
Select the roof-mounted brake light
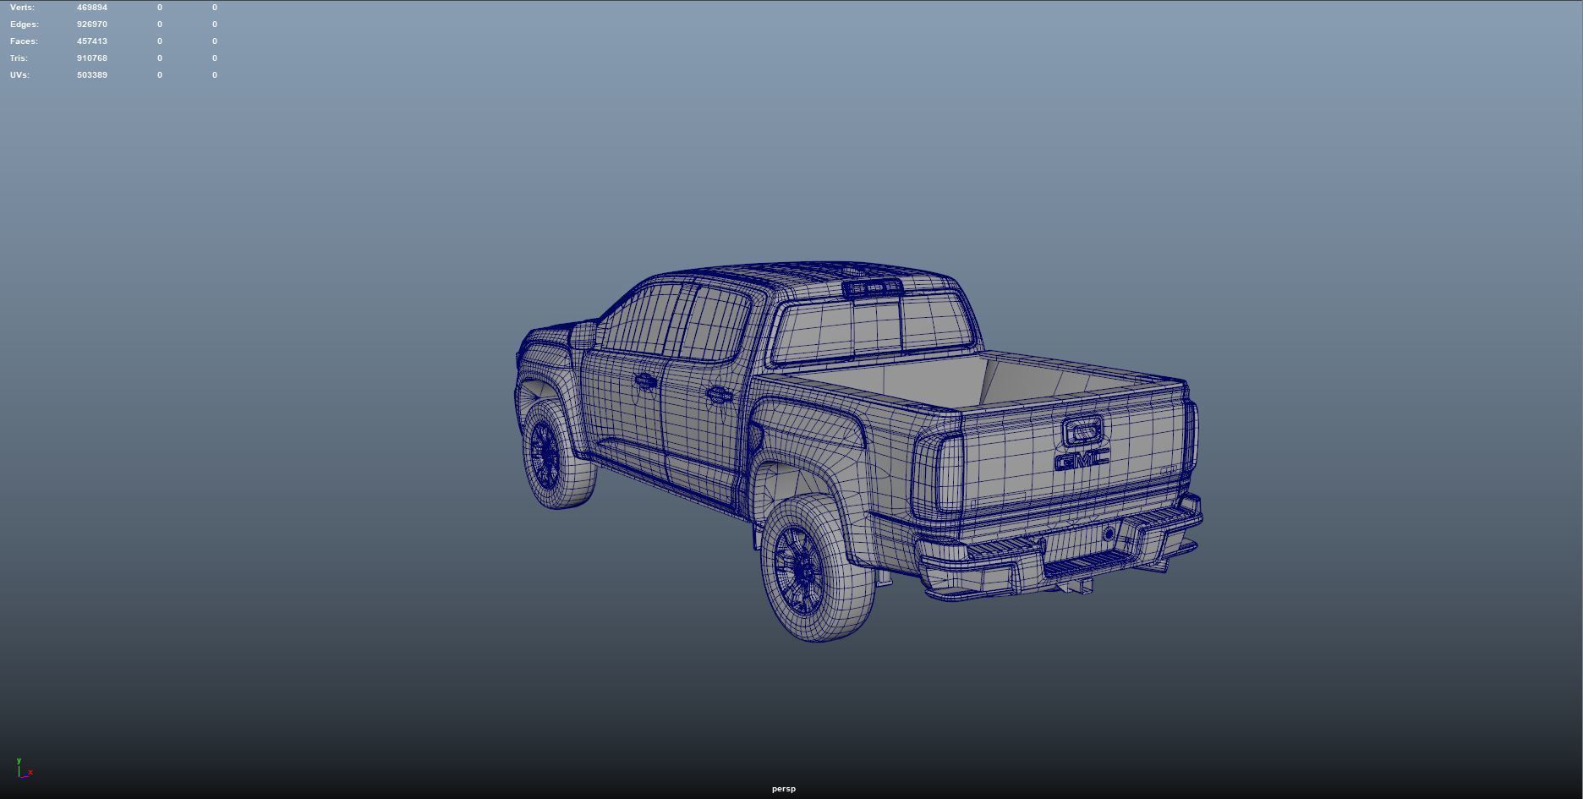coord(872,287)
